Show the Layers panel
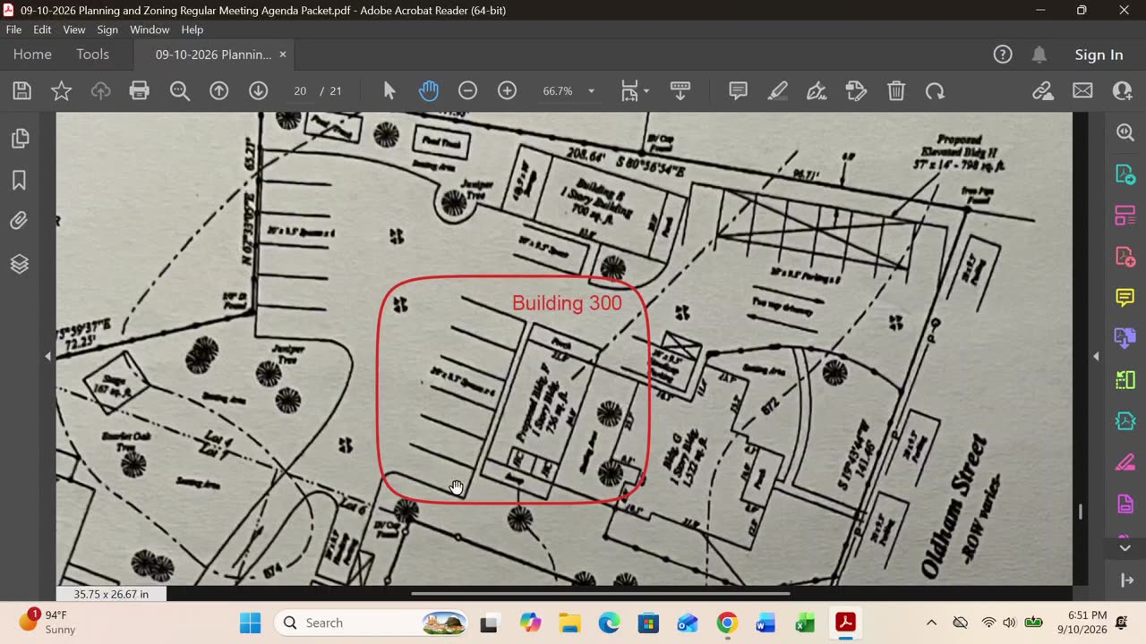Viewport: 1146px width, 644px height. (19, 264)
